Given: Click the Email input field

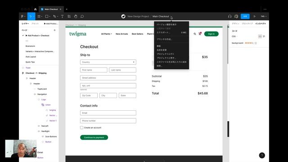Looking at the screenshot, I should coord(108,113).
